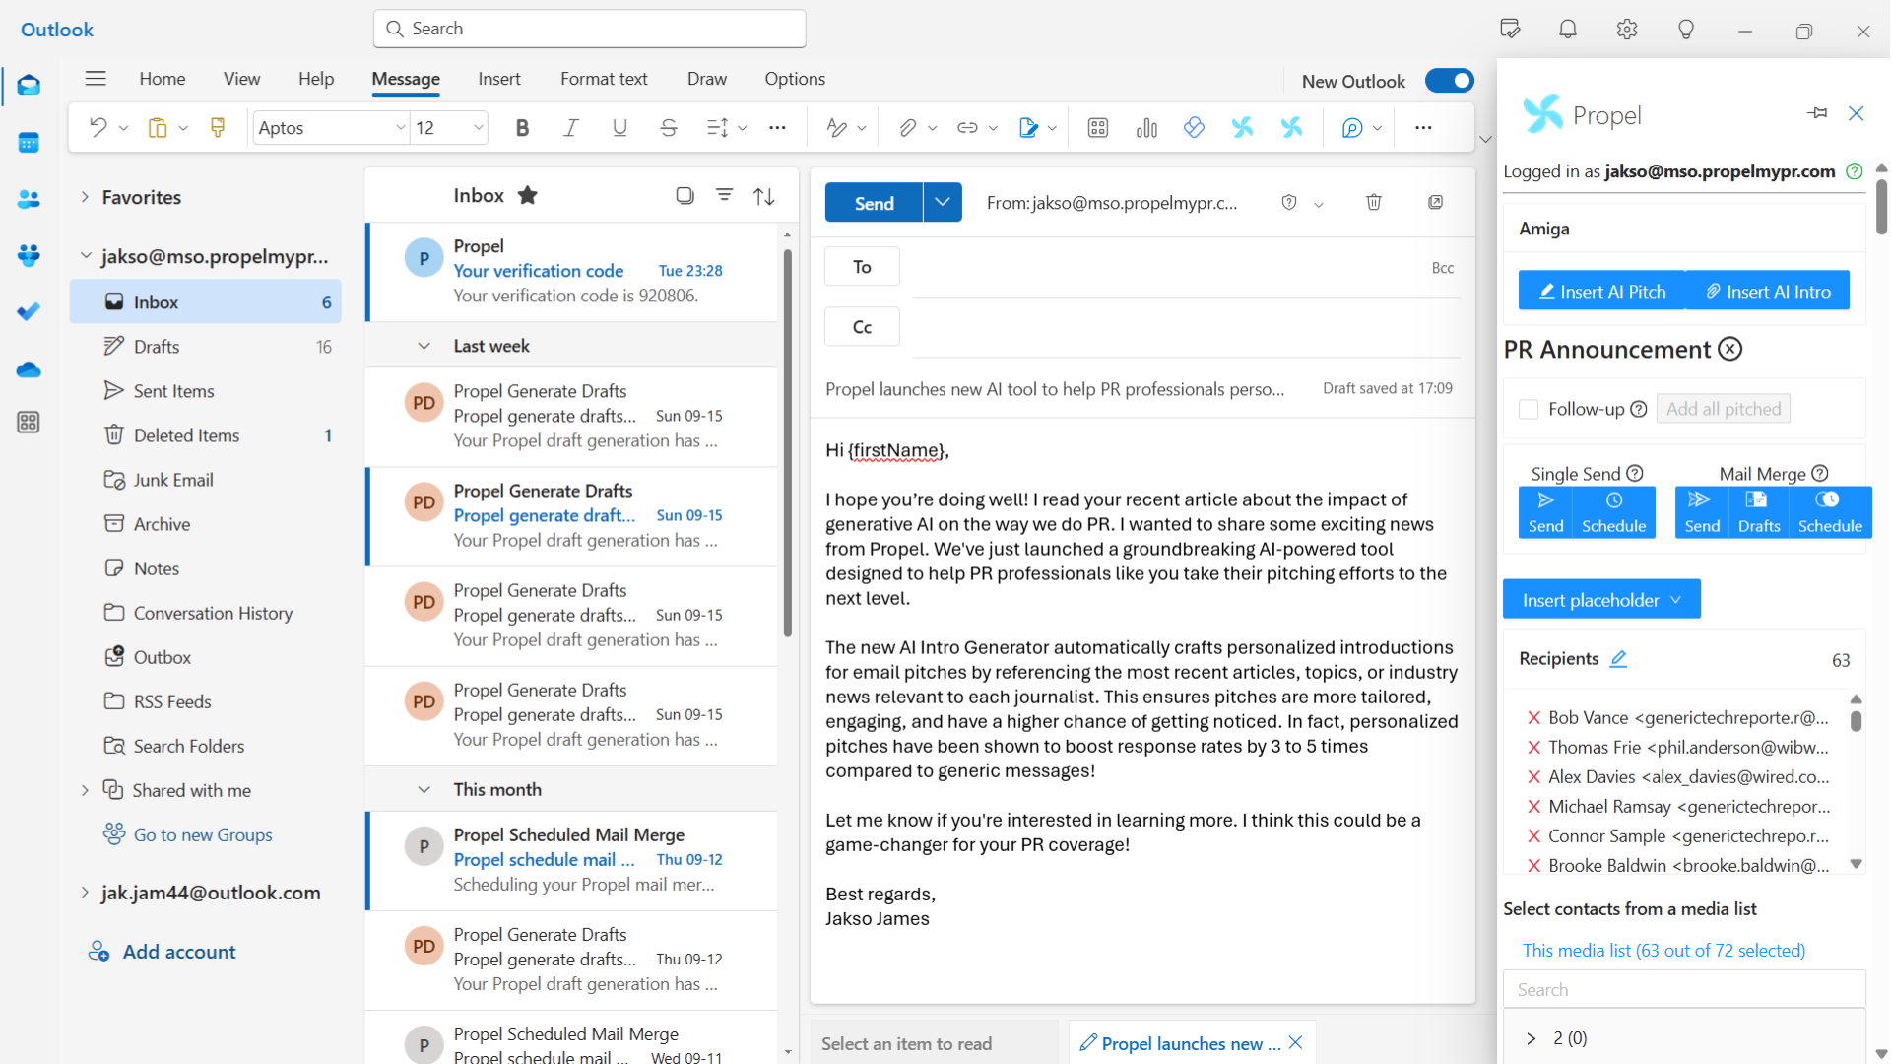Open the Apps grid icon in ribbon
The width and height of the screenshot is (1891, 1064).
point(1098,128)
